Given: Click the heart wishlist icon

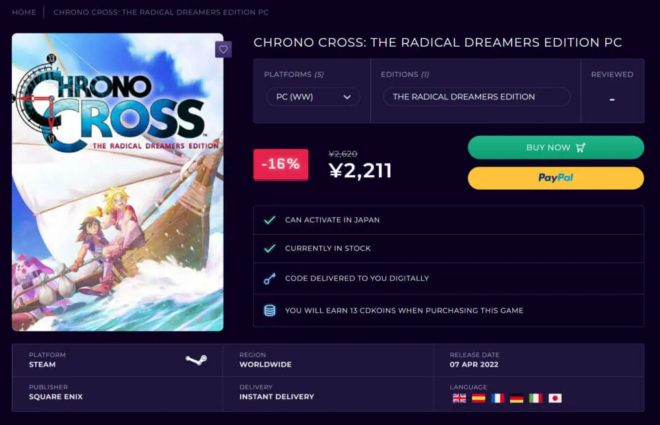Looking at the screenshot, I should [x=223, y=49].
